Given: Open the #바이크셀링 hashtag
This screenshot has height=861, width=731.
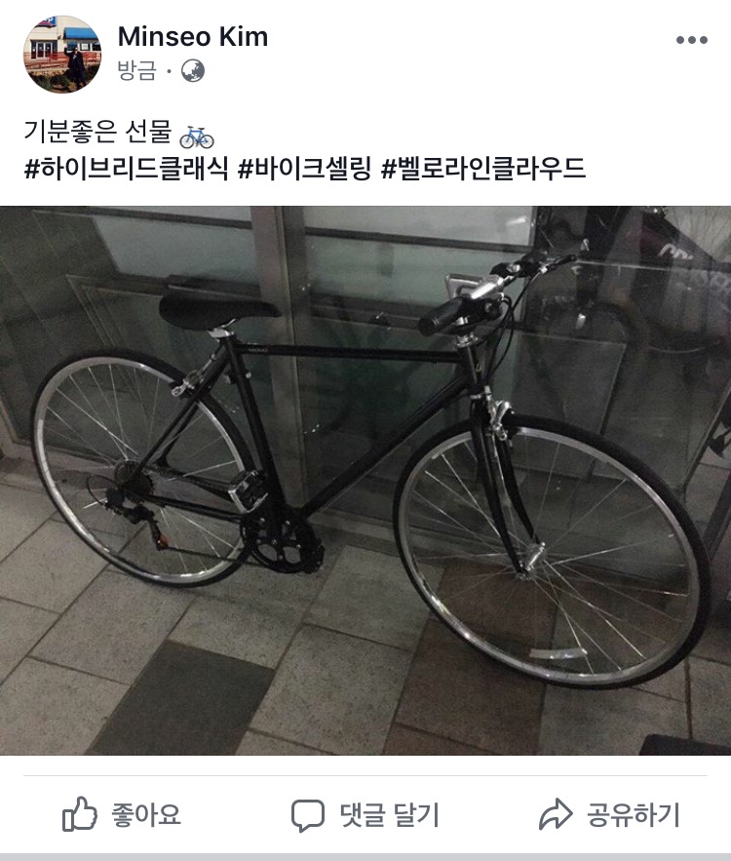Looking at the screenshot, I should [x=304, y=168].
